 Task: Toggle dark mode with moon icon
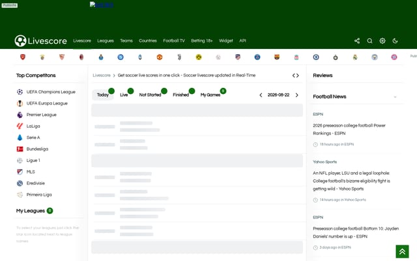coord(395,40)
